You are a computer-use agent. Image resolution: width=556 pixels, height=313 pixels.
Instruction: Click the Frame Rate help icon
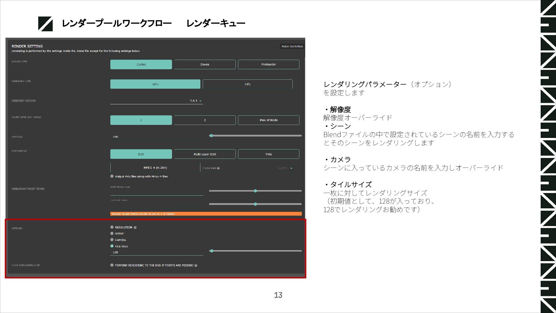pos(218,168)
